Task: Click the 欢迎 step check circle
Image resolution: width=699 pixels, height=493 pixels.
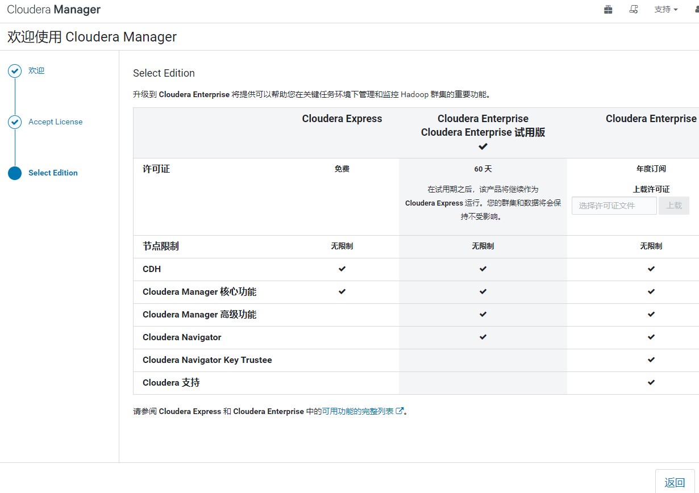Action: (x=15, y=71)
